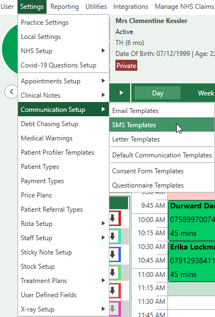The height and width of the screenshot is (317, 215).
Task: Select Debt Chasing Setup
Action: coord(63,124)
